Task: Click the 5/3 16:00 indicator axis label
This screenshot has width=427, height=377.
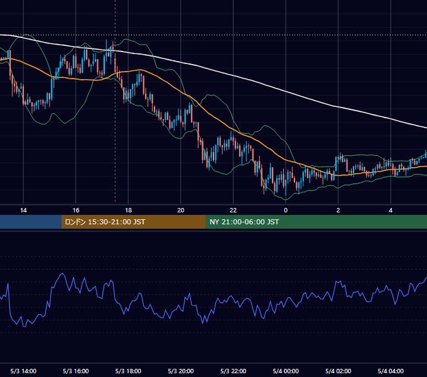Action: (76, 371)
